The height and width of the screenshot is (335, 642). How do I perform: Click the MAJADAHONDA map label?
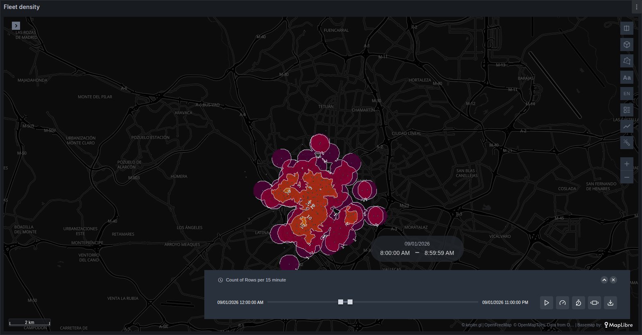[32, 80]
